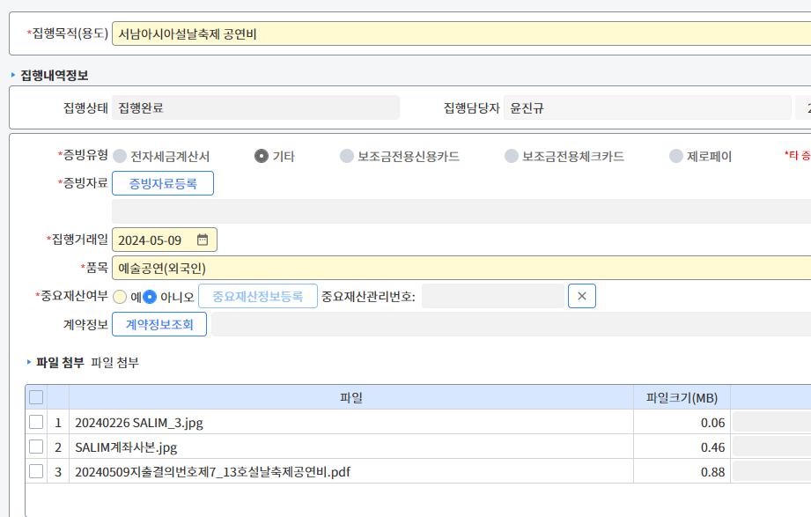The height and width of the screenshot is (517, 811).
Task: Check the row for SALIM계좌사본.jpg
Action: point(36,447)
